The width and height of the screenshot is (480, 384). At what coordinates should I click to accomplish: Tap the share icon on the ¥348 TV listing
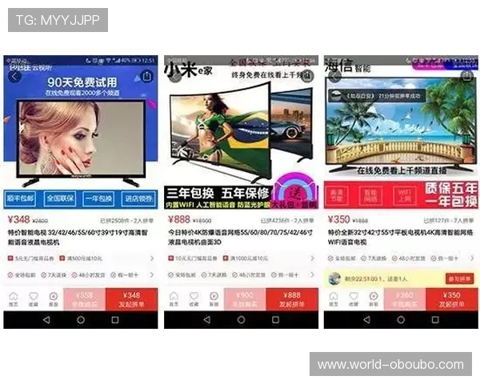pos(146,76)
